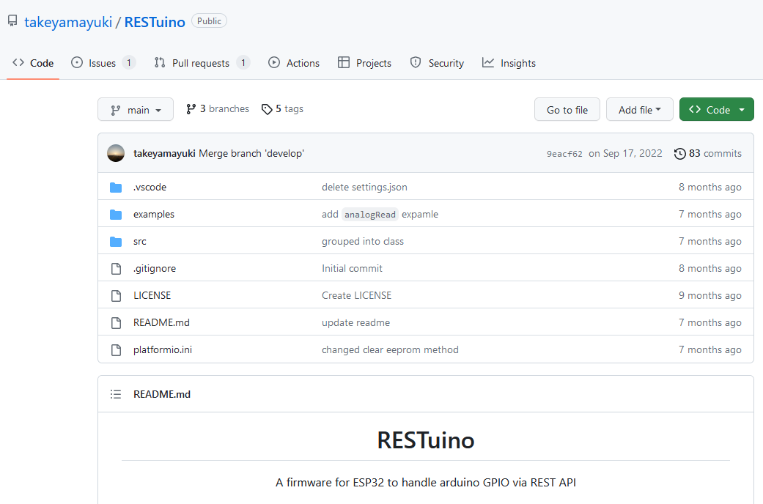This screenshot has width=763, height=504.
Task: Open the src folder
Action: (x=140, y=242)
